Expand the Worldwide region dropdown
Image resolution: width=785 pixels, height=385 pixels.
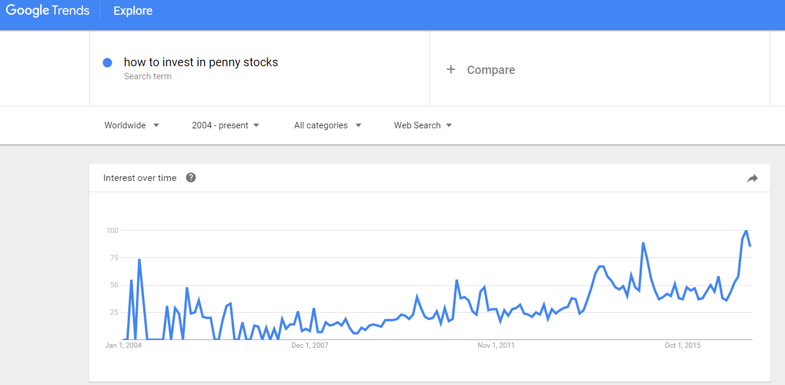pos(132,125)
